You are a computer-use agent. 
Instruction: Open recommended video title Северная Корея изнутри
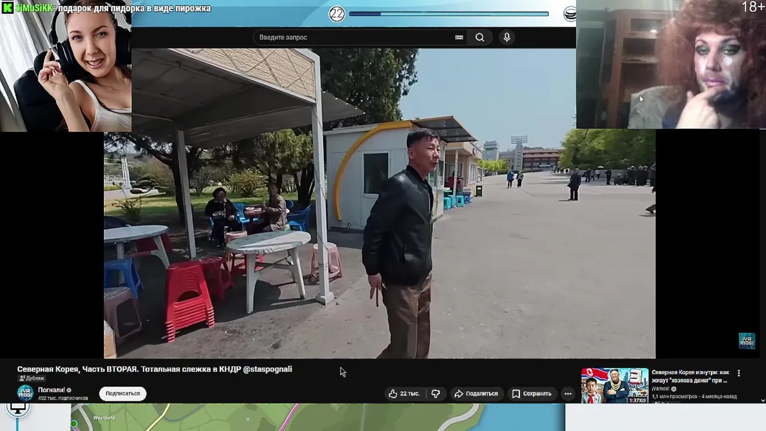tap(690, 376)
